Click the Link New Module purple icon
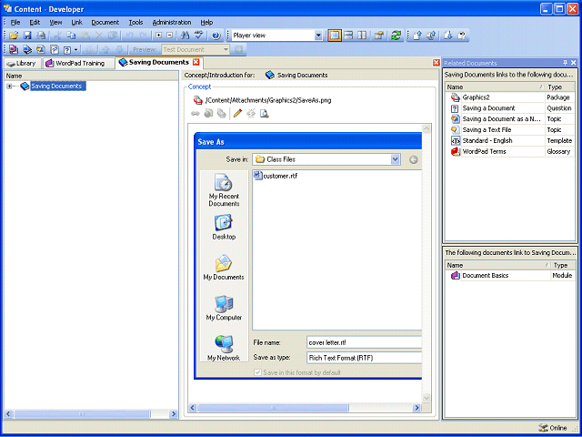 click(14, 49)
